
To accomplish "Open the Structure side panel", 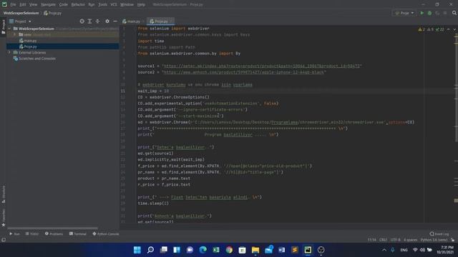I will (x=4, y=194).
